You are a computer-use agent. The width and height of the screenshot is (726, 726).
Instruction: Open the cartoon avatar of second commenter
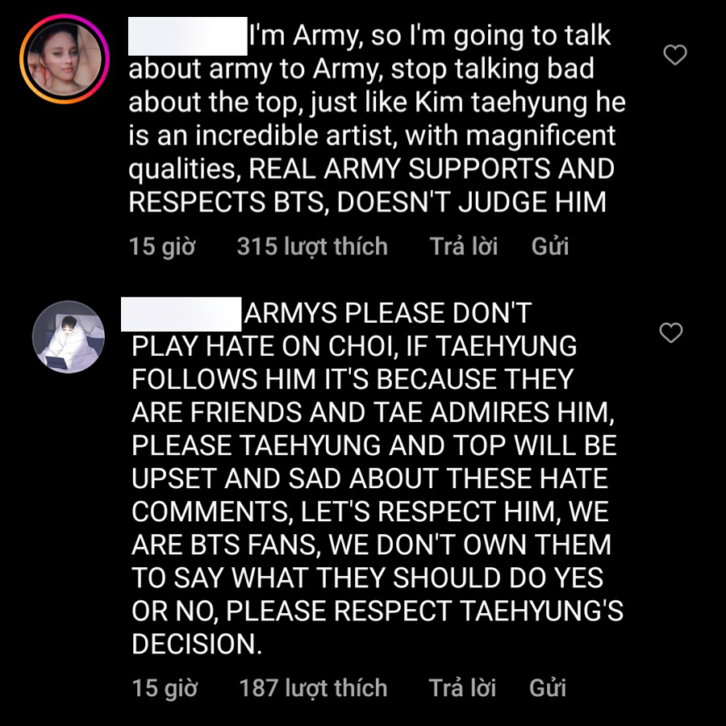(x=69, y=337)
